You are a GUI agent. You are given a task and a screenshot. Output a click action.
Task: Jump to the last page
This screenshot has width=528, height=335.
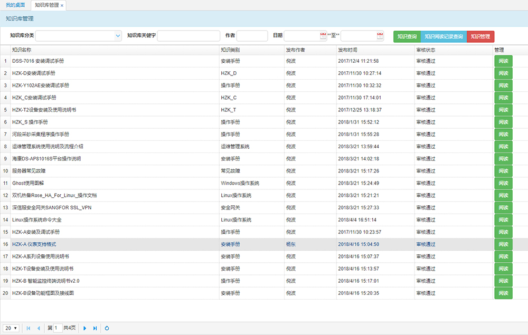point(95,328)
